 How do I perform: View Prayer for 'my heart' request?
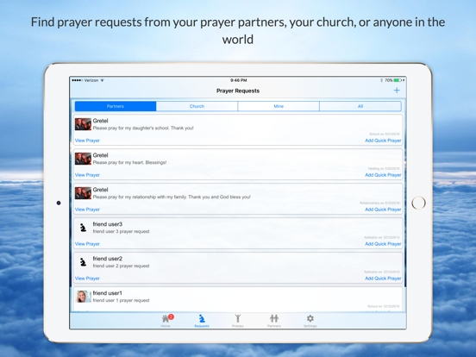(87, 175)
